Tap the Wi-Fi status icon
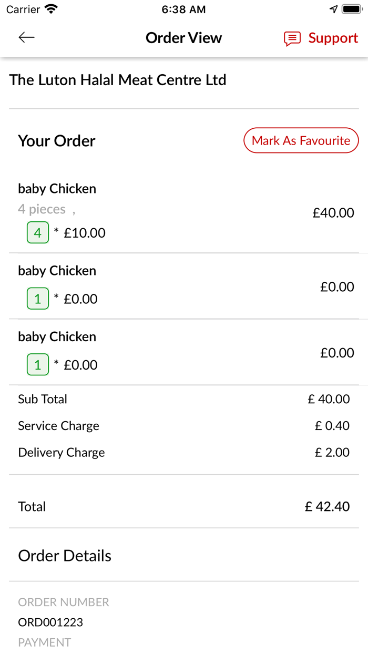The image size is (368, 654). pyautogui.click(x=51, y=9)
